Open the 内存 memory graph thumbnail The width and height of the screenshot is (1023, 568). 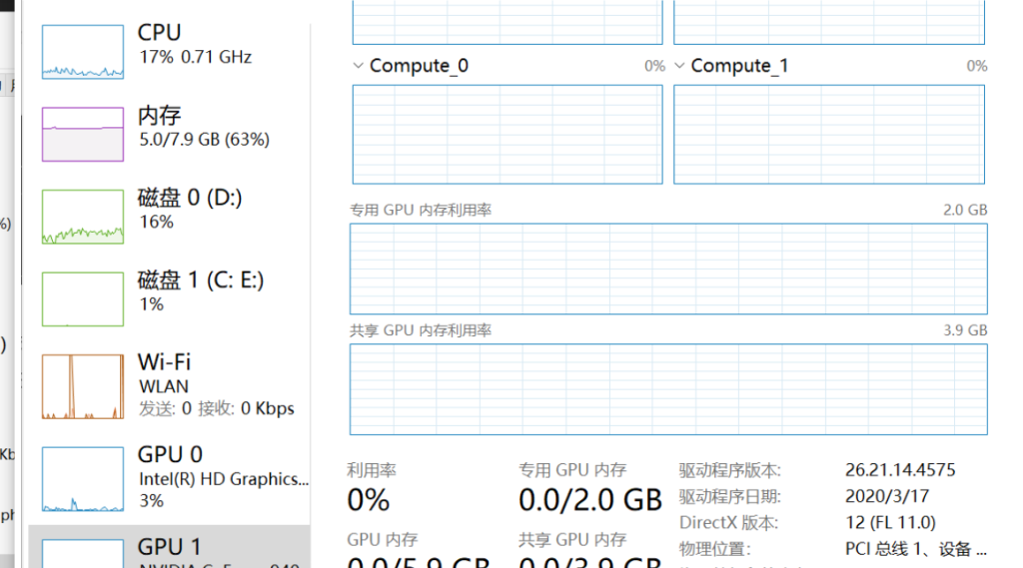click(83, 135)
